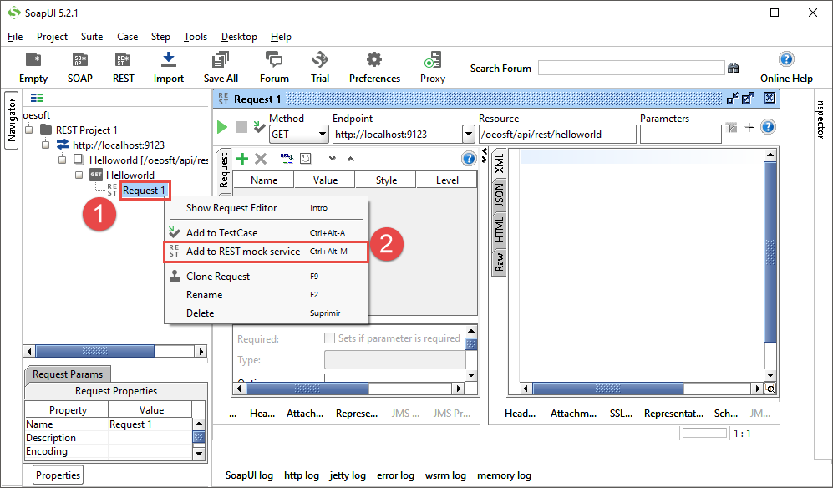Click the Resource path input field

557,135
